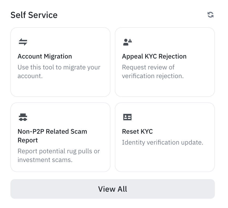This screenshot has width=228, height=208.
Task: Click the small warning triangle on user icon
Action: (130, 41)
